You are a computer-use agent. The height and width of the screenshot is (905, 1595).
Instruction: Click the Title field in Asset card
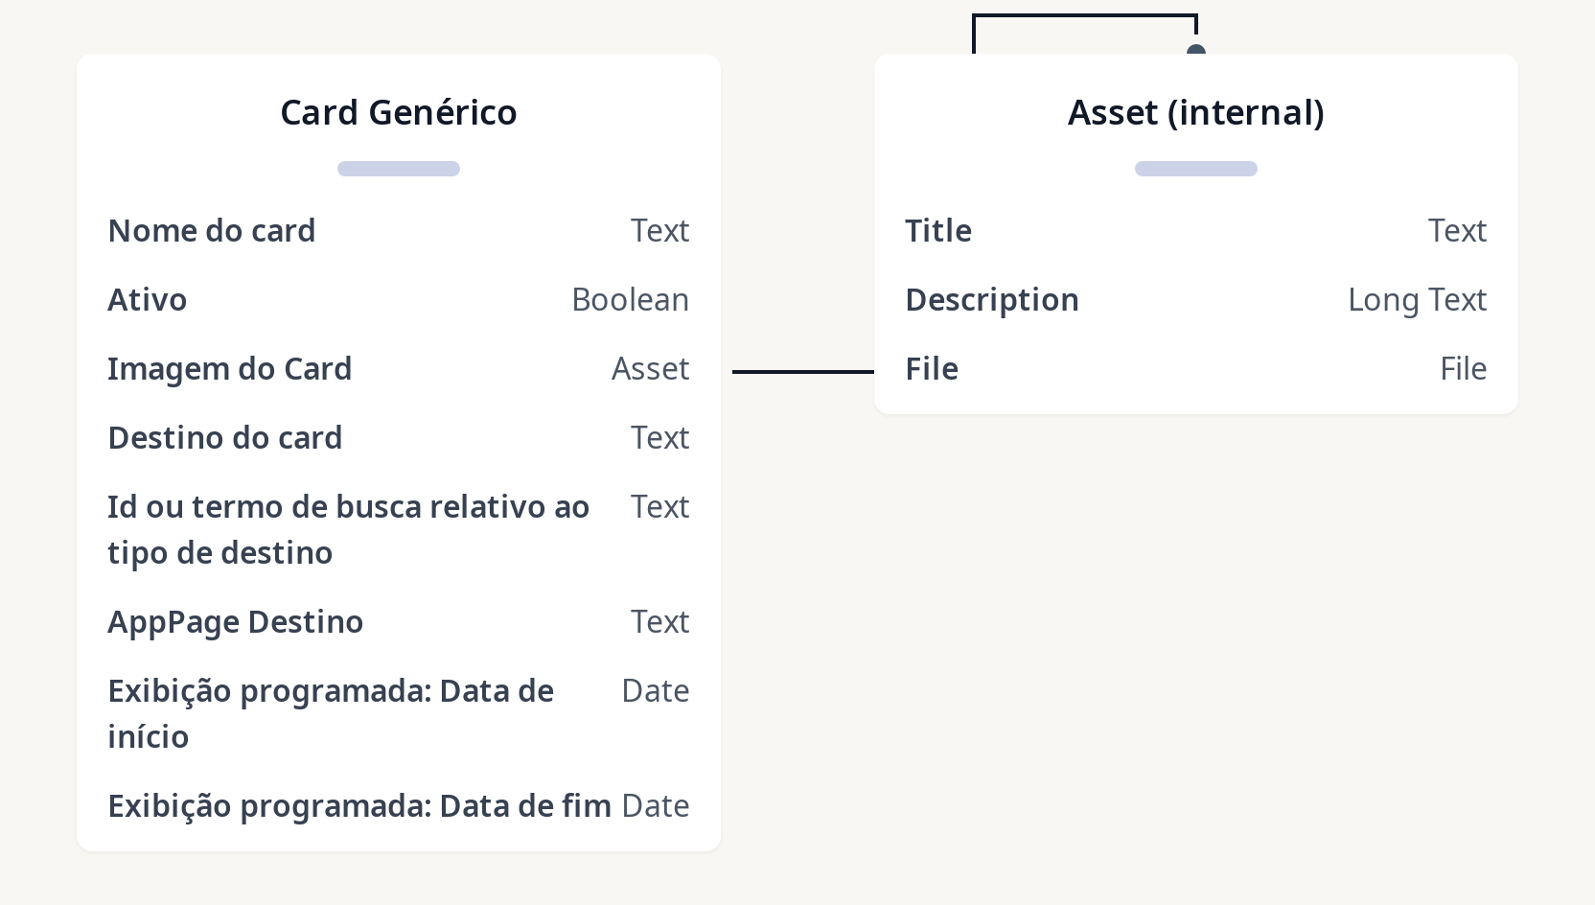pyautogui.click(x=938, y=231)
